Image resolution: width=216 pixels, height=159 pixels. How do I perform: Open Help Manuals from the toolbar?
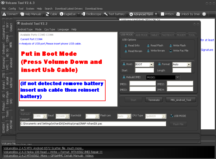[x=31, y=14]
